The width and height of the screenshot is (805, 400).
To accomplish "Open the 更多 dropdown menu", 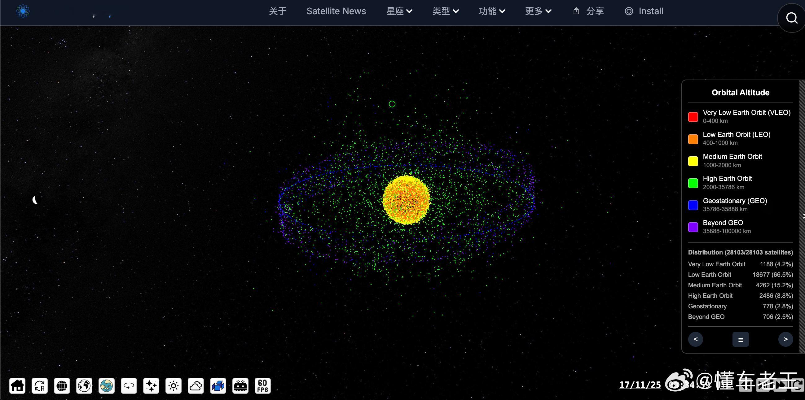I will click(538, 11).
